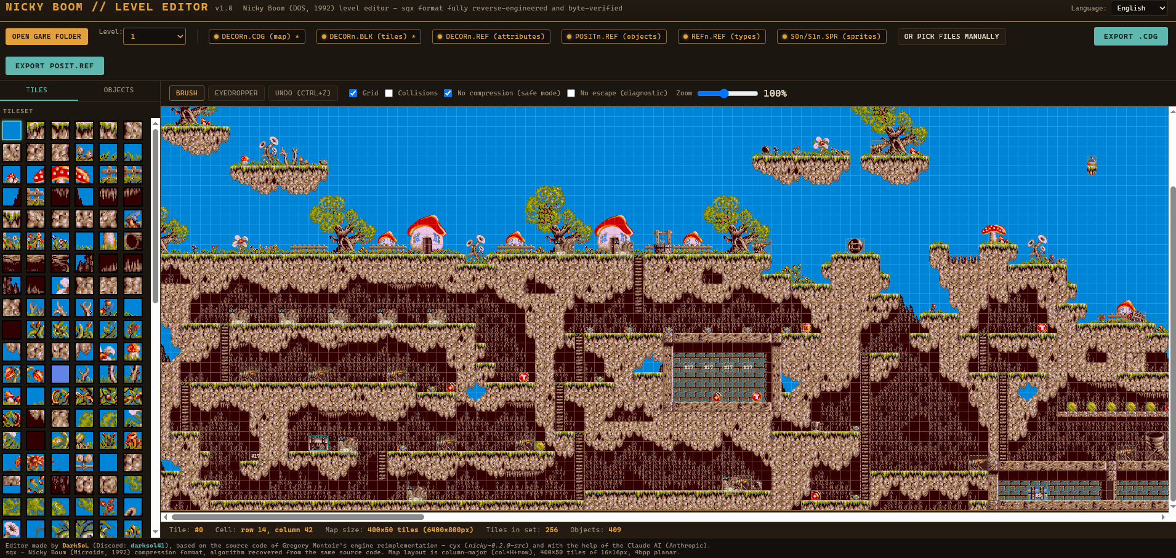Switch to the TILES tab
This screenshot has height=558, width=1176.
37,90
